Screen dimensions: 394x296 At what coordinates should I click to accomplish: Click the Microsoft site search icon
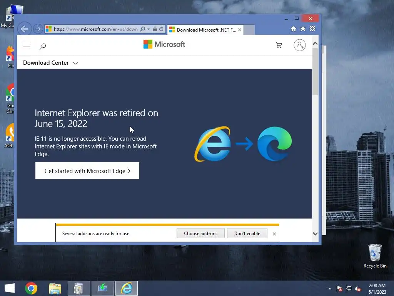(43, 46)
